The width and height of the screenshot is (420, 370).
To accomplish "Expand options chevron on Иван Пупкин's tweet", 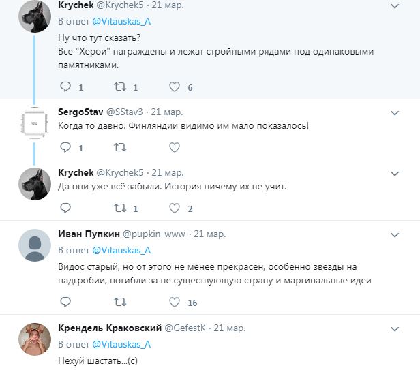I will click(x=394, y=234).
